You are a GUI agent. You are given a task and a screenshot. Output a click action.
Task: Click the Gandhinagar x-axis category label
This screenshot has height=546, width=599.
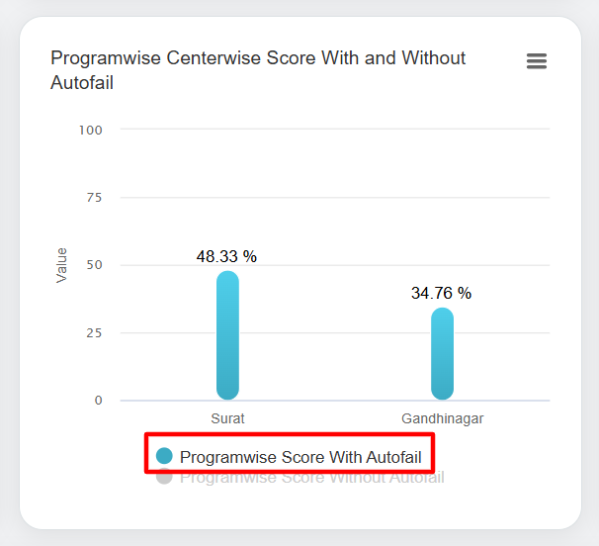pyautogui.click(x=442, y=418)
